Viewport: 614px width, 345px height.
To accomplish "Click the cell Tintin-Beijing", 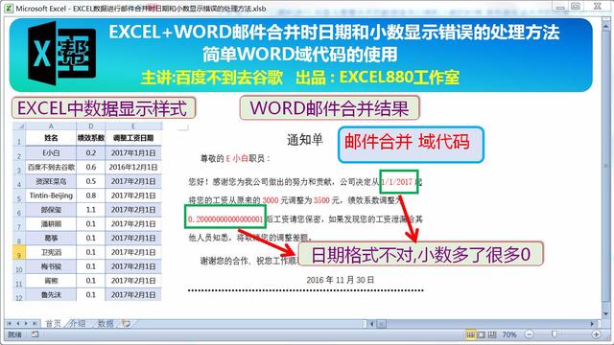I will coord(51,195).
